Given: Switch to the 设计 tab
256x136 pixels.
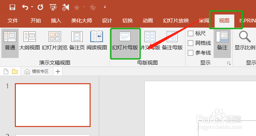Looking at the screenshot, I should pyautogui.click(x=107, y=21).
